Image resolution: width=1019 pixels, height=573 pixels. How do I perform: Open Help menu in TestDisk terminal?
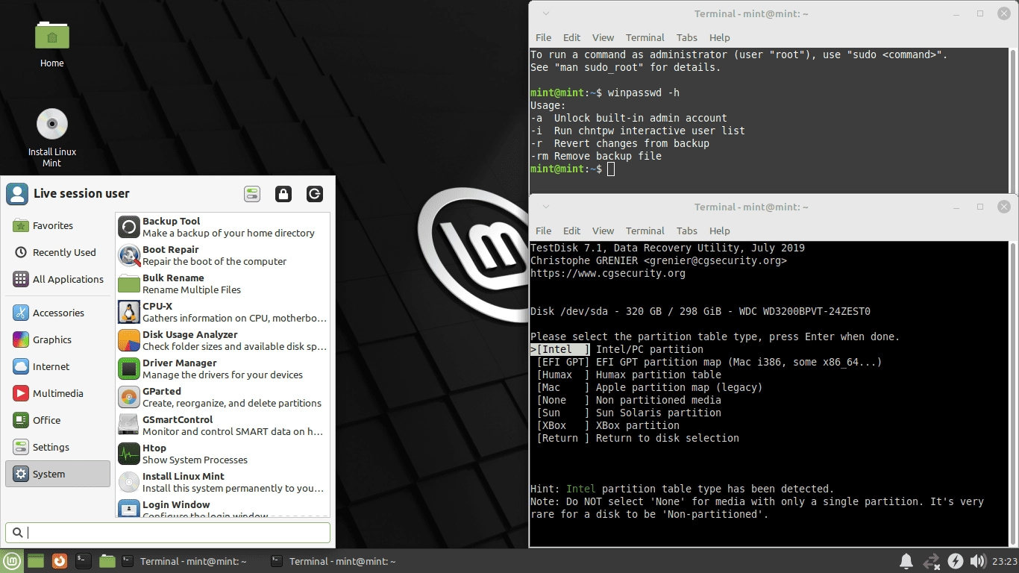click(x=720, y=231)
